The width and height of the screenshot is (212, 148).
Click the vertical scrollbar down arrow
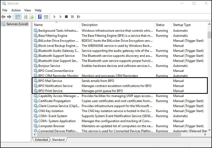point(209,130)
